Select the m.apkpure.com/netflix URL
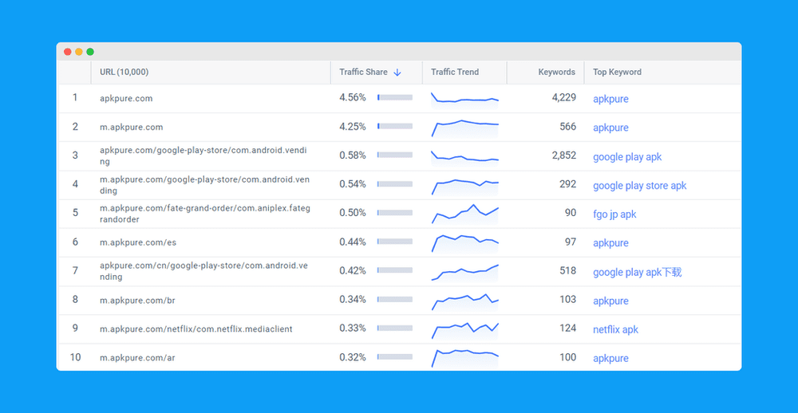The image size is (798, 413). 196,329
